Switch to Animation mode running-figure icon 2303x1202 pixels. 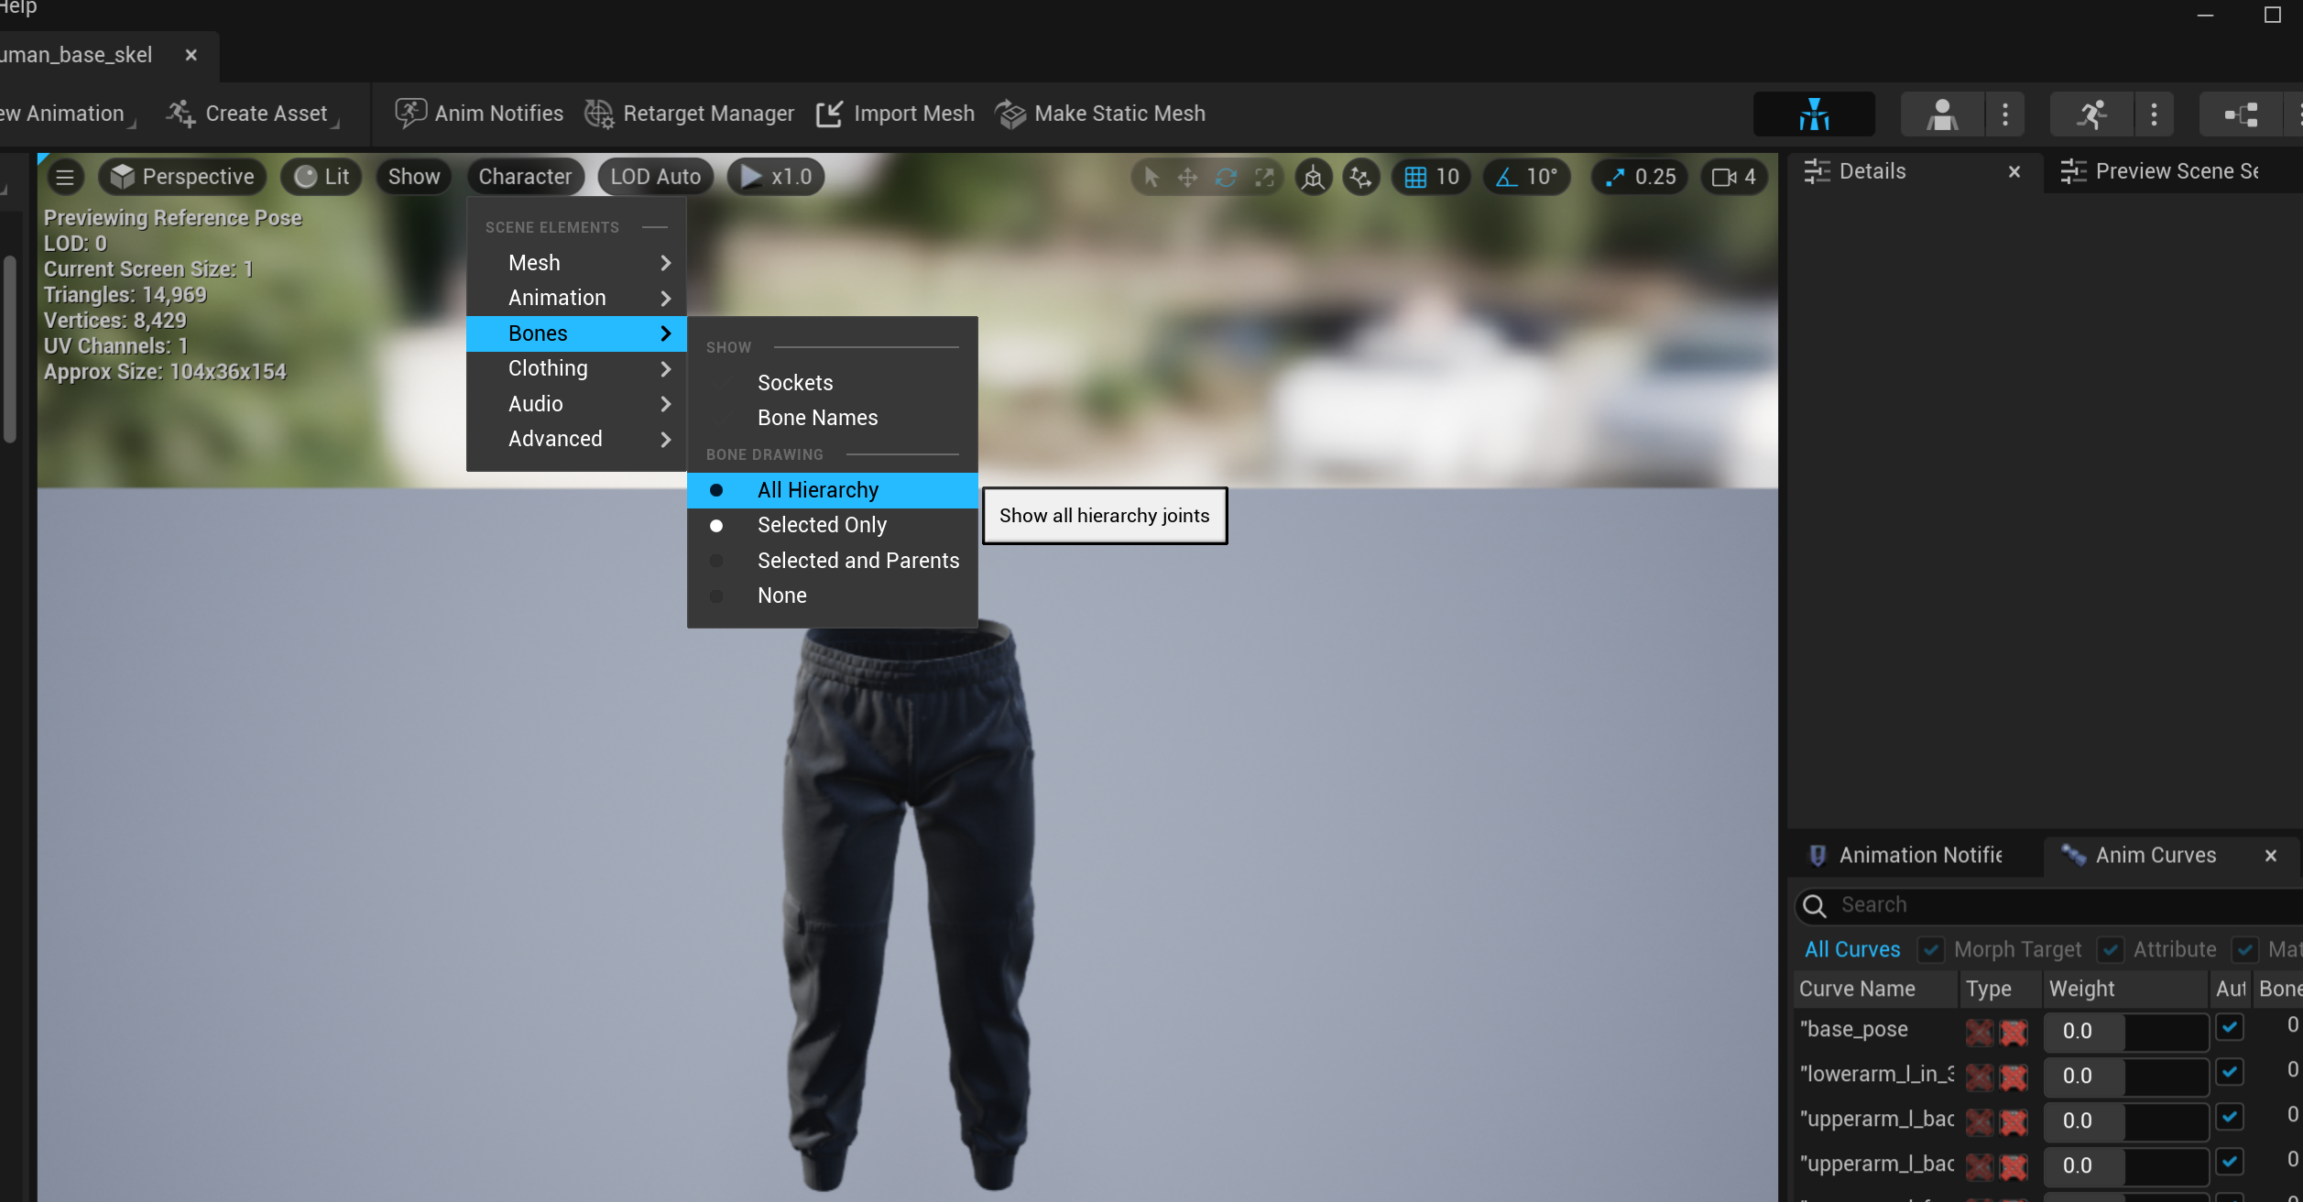[x=2091, y=115]
